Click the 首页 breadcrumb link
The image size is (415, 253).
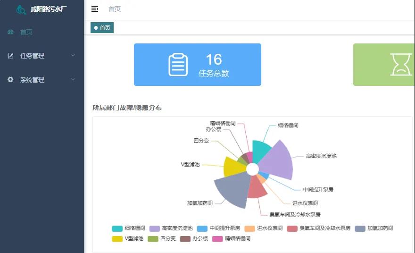(x=115, y=9)
